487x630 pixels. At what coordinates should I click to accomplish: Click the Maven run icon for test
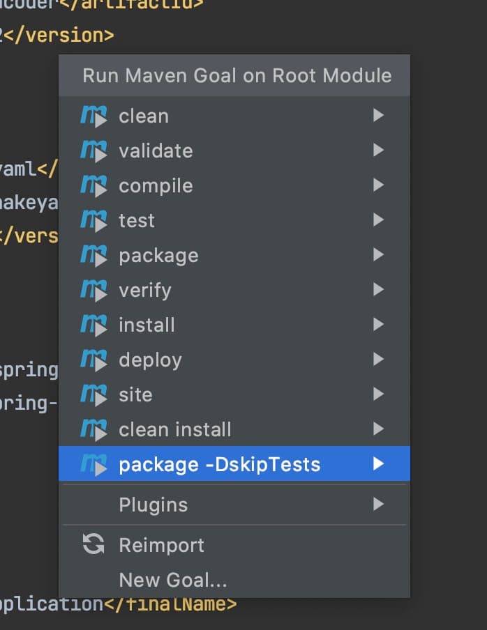[x=93, y=221]
